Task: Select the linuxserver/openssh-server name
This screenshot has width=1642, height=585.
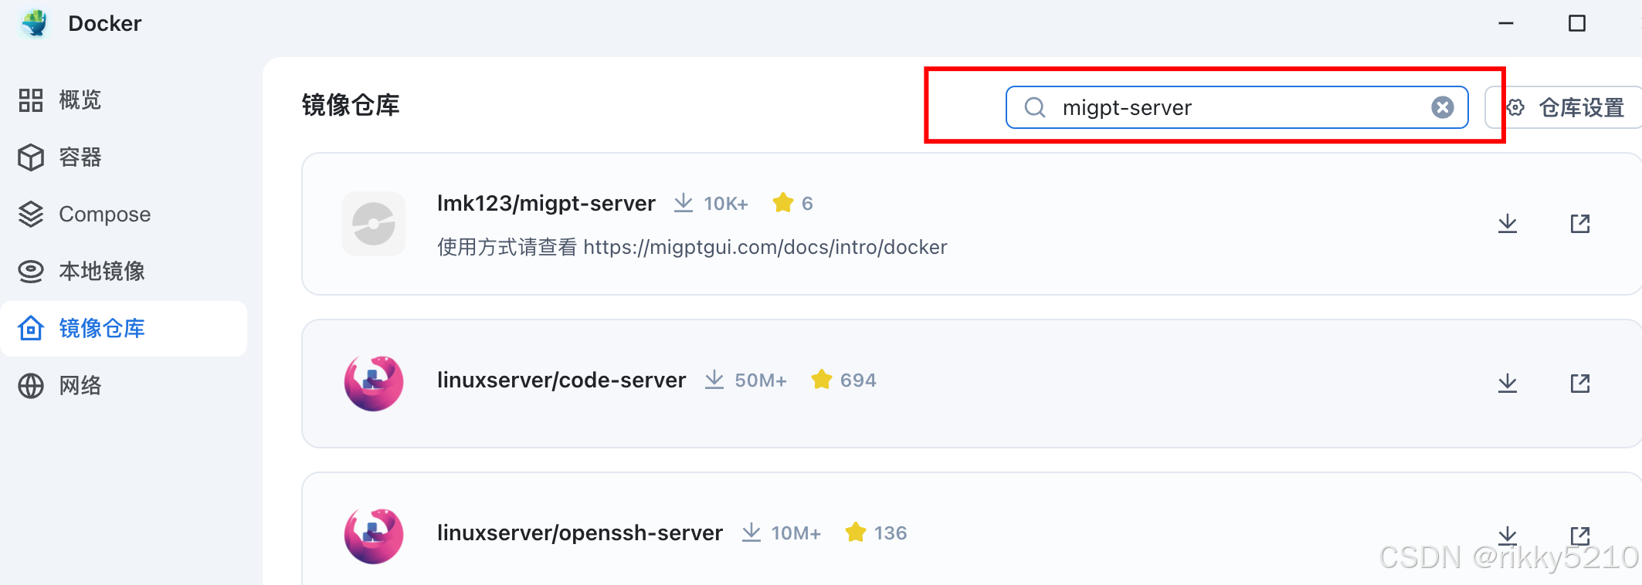Action: [x=580, y=533]
